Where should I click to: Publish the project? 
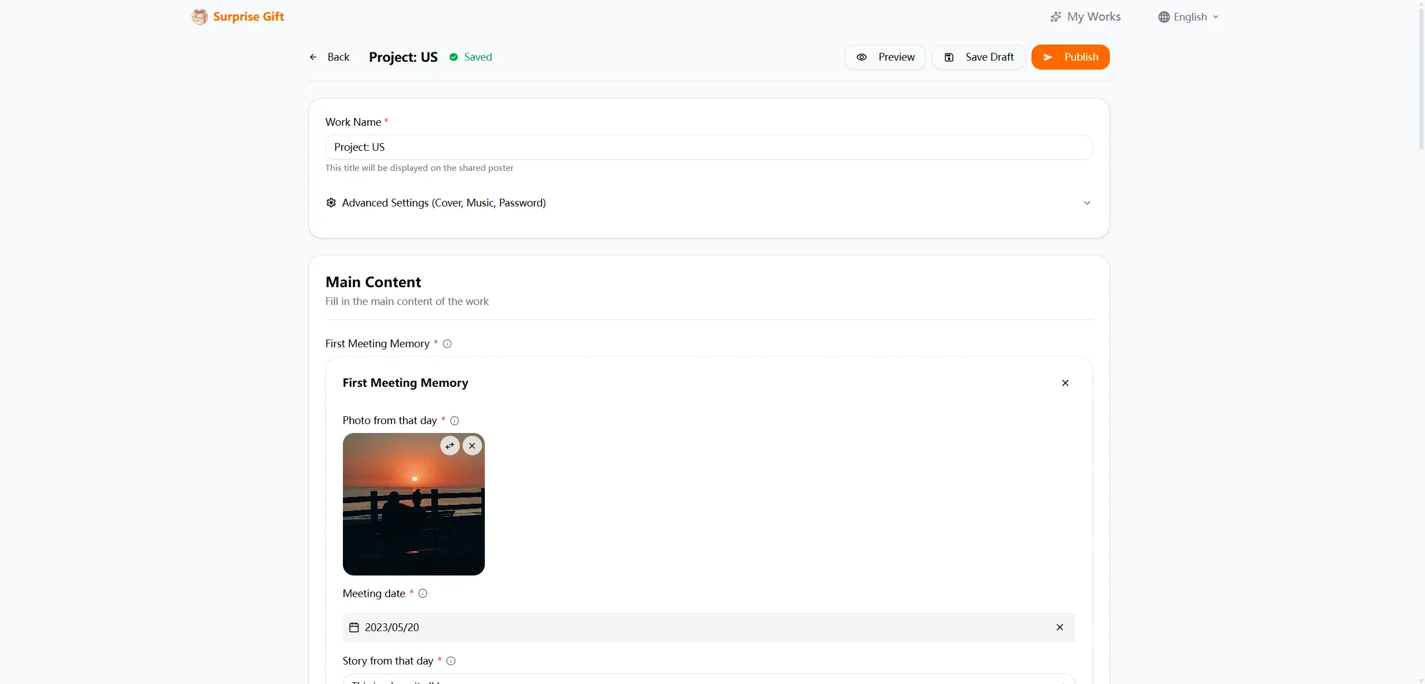tap(1070, 57)
